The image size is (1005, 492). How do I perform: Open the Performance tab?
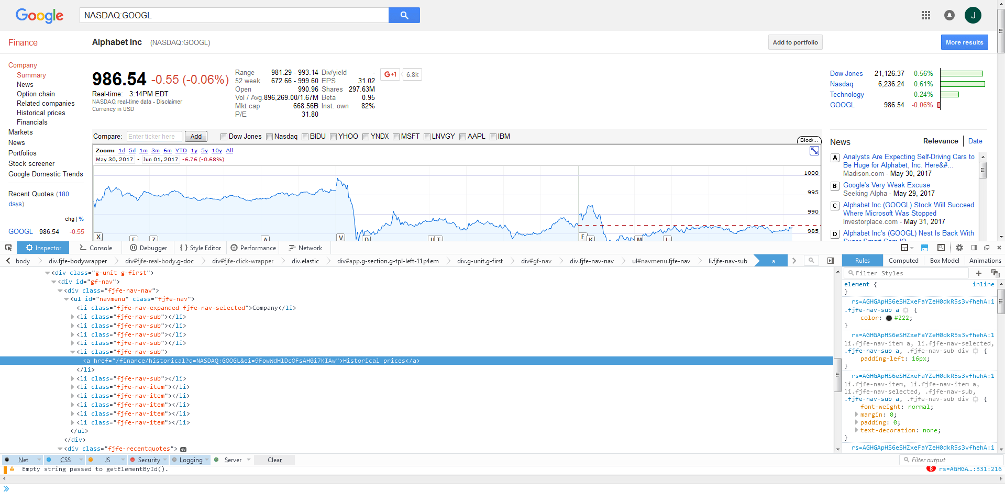(x=253, y=248)
